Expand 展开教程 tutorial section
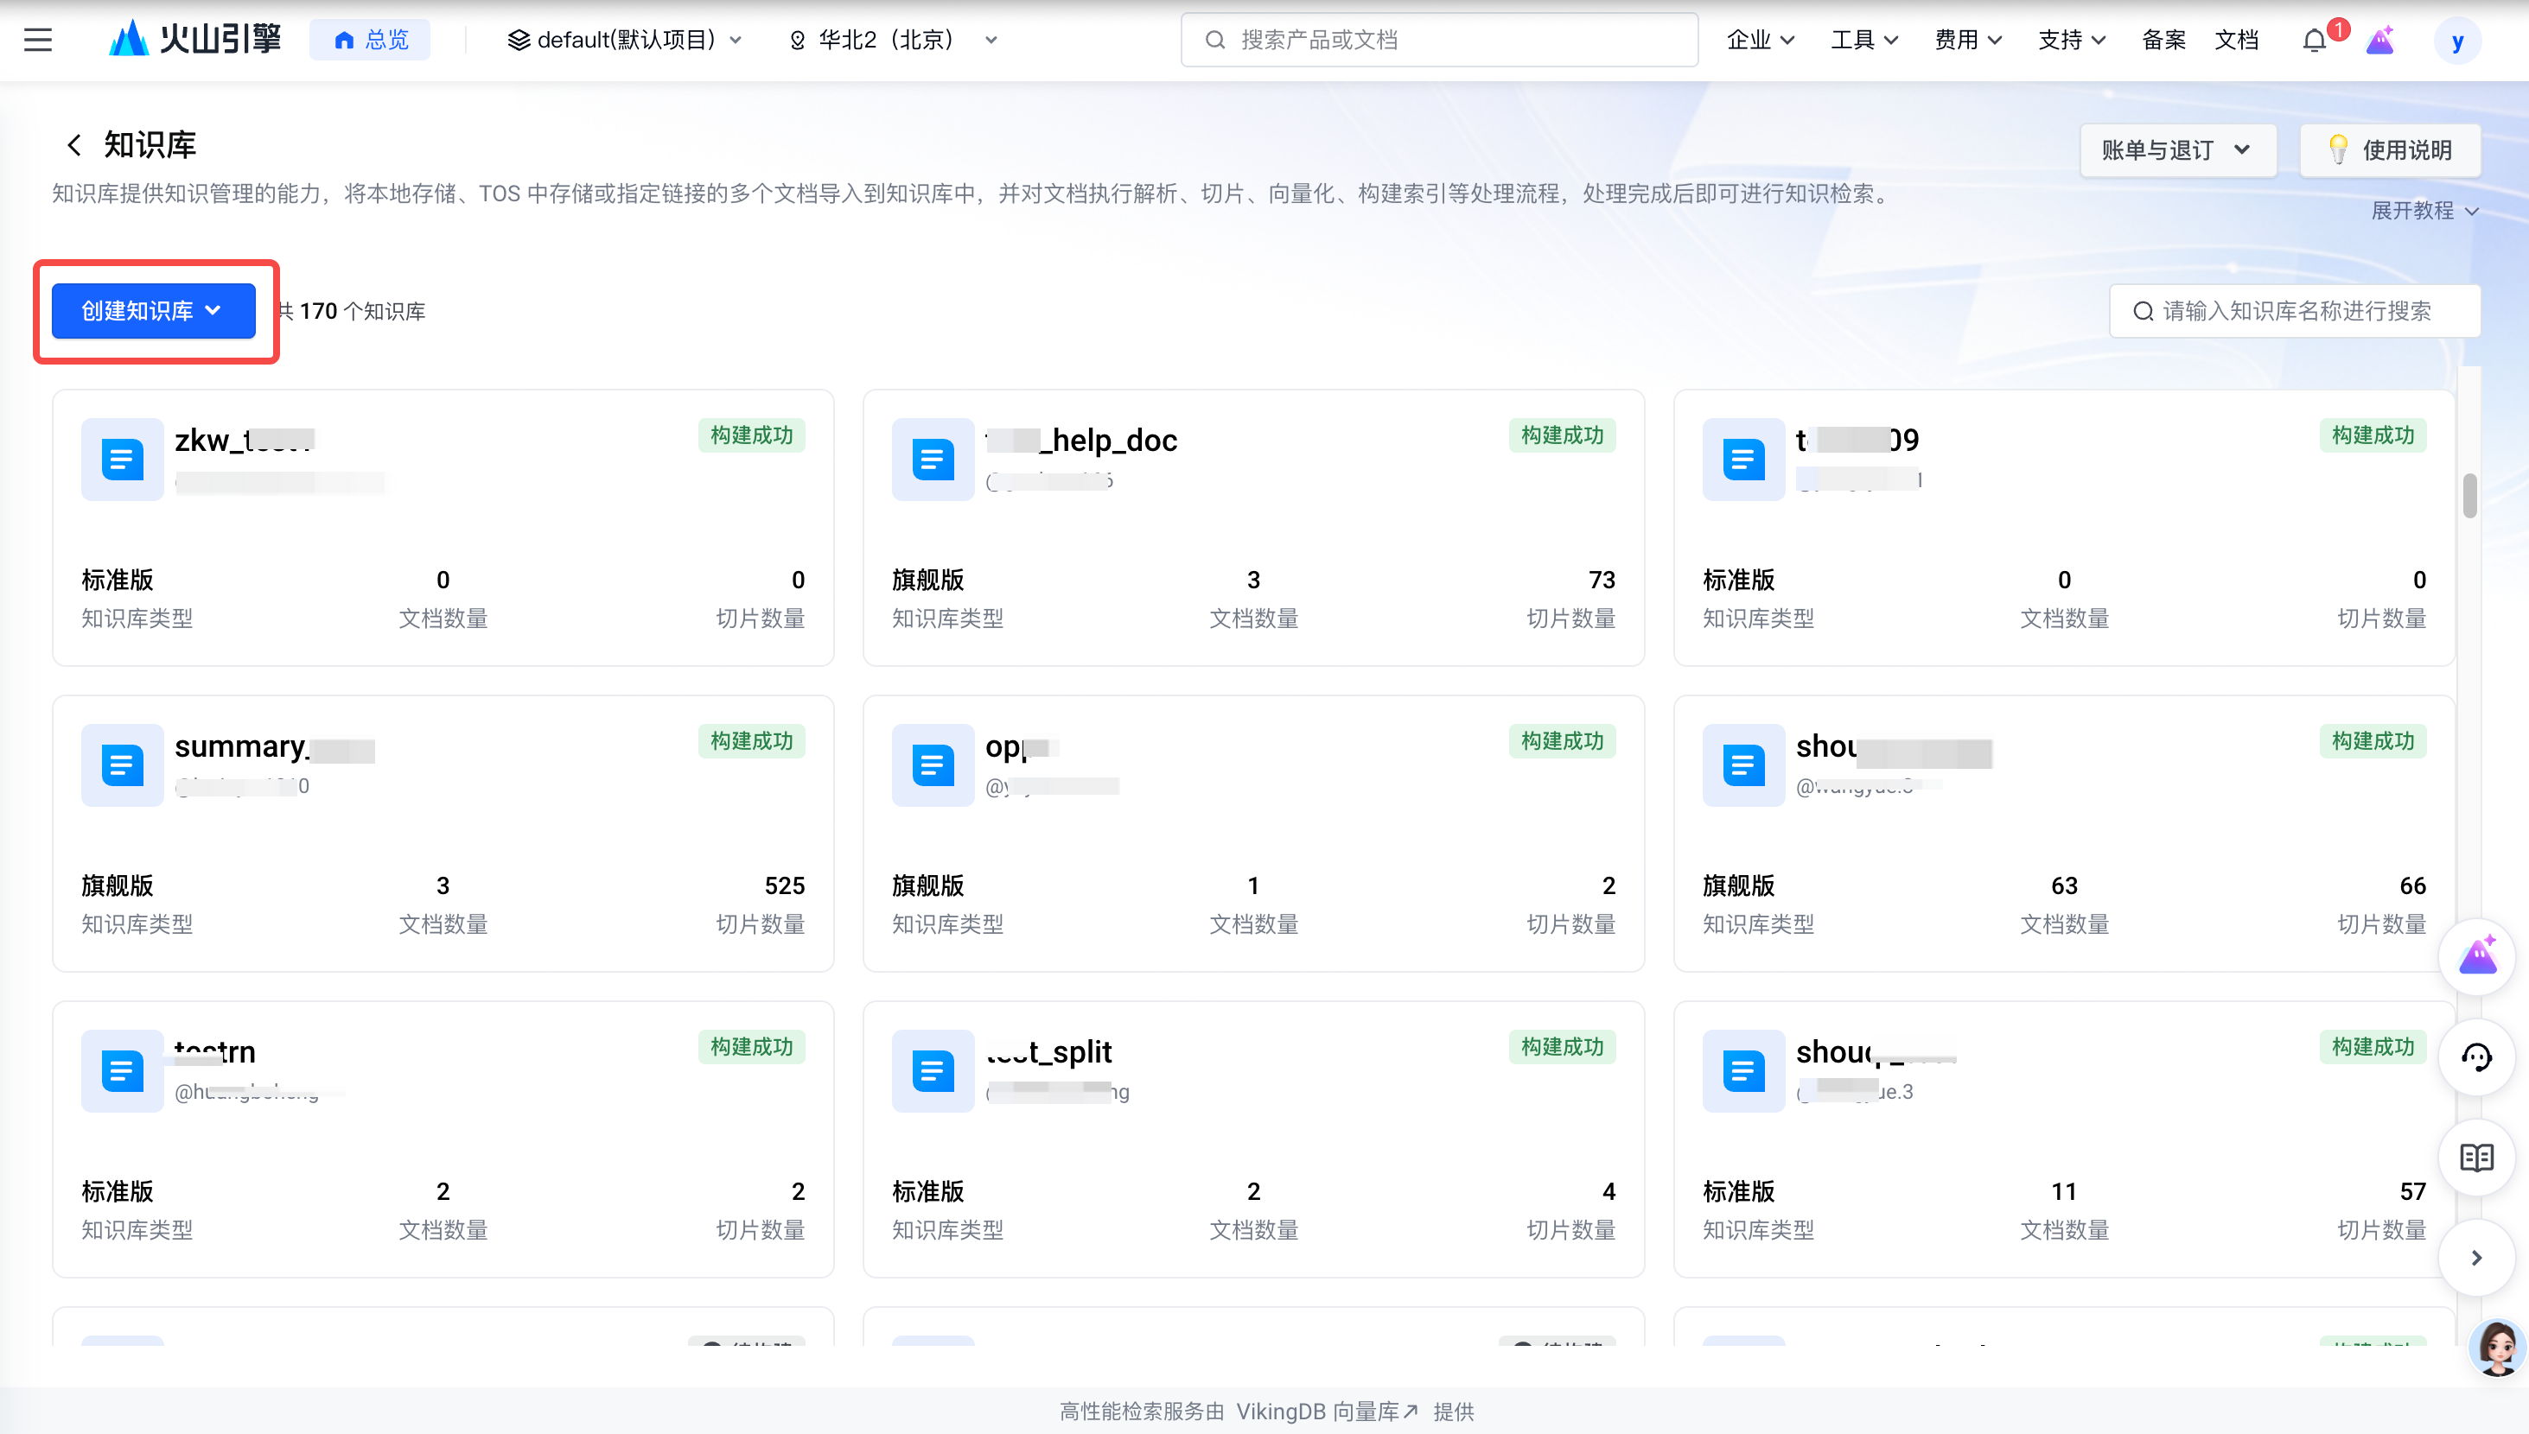This screenshot has width=2529, height=1434. 2424,211
